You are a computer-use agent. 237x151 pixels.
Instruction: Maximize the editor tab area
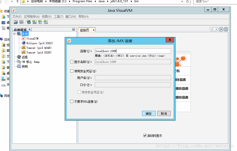[x=226, y=29]
